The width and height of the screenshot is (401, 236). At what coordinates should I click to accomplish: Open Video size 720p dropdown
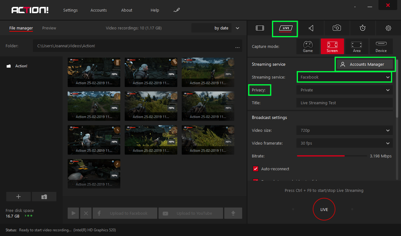point(345,130)
